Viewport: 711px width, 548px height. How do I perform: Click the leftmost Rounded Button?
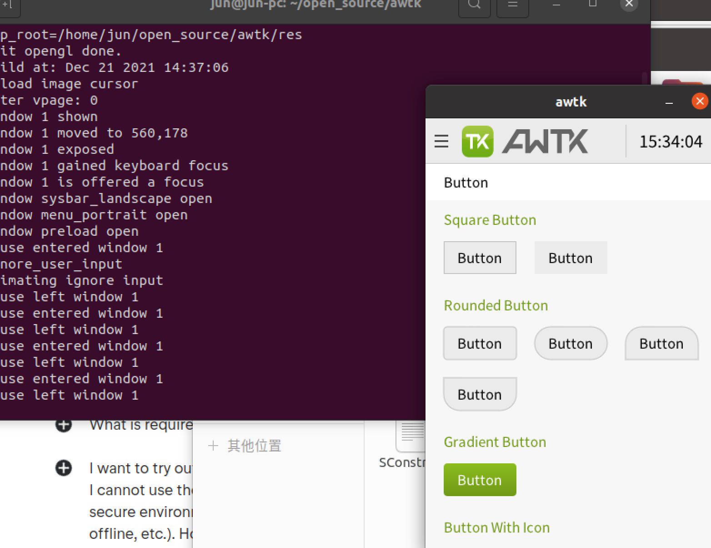[x=480, y=343]
